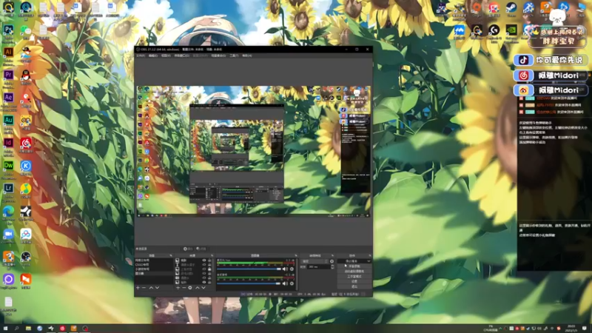Open the Logitech G HUB desktop shortcut

point(494,30)
